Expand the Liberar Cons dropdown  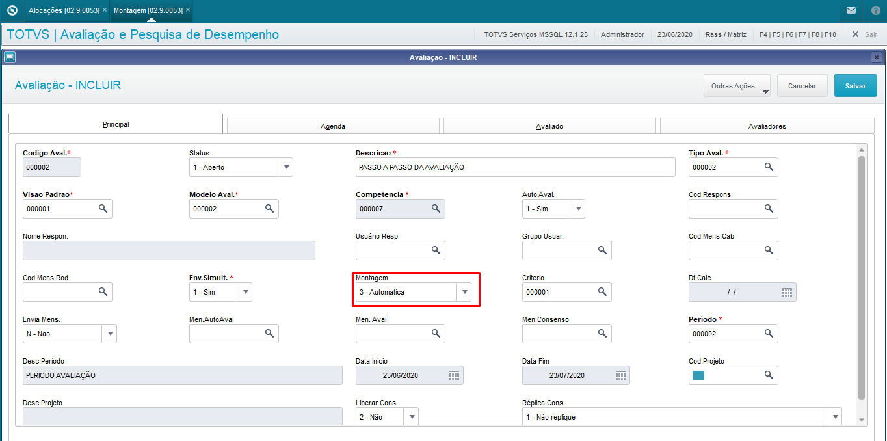(411, 417)
